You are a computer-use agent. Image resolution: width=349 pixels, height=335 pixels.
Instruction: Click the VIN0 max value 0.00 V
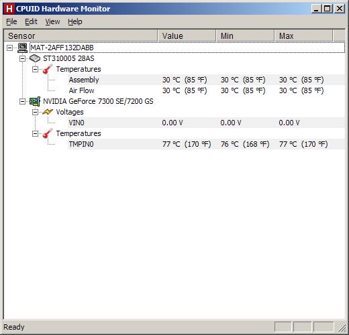[x=289, y=123]
